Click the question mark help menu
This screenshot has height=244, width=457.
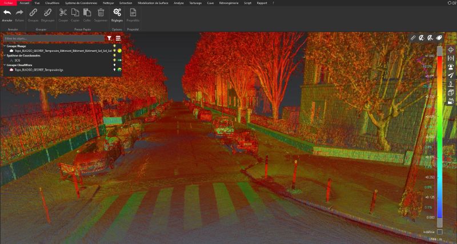[x=273, y=3]
